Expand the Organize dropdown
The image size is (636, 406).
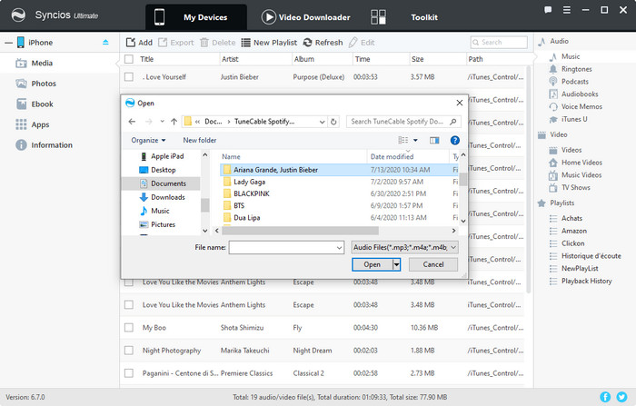pos(148,141)
